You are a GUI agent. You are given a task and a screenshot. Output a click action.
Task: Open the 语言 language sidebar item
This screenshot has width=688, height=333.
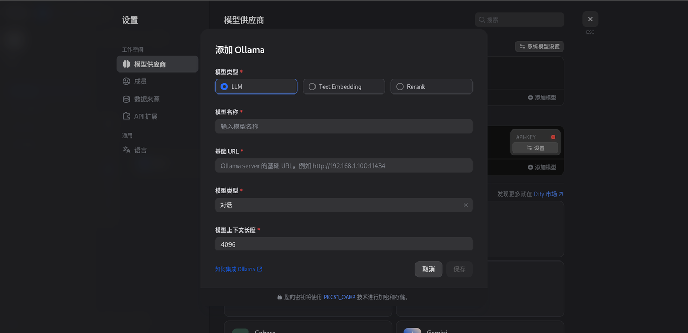click(x=157, y=150)
